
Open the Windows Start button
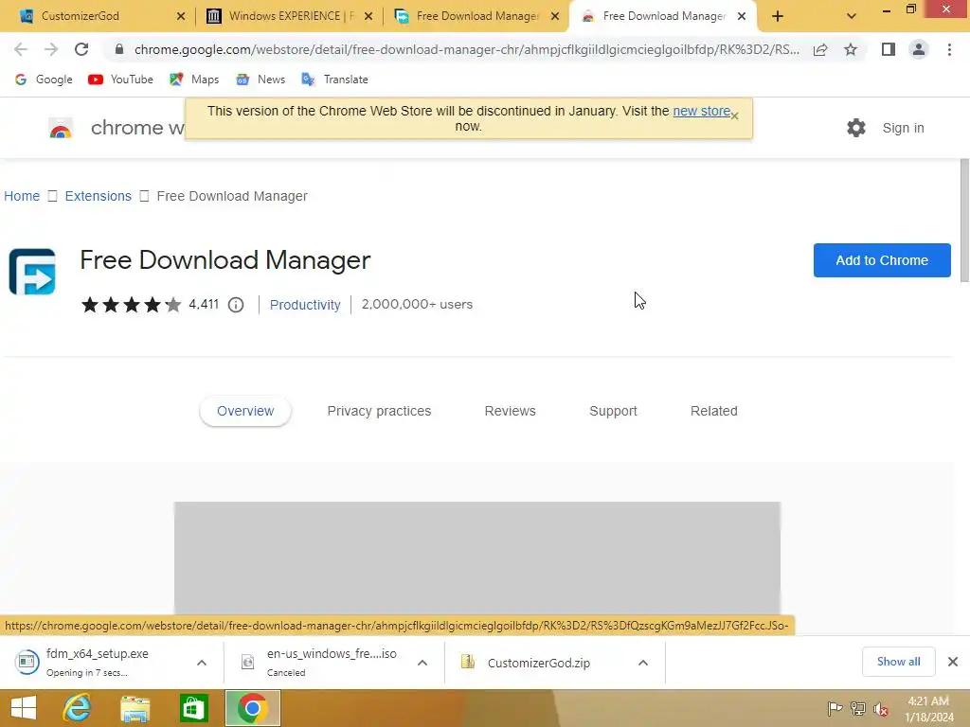tap(24, 708)
